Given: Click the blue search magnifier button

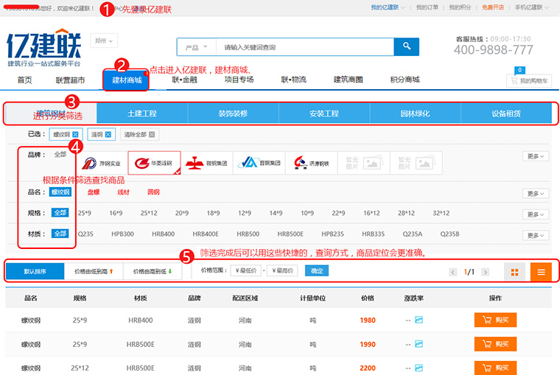Looking at the screenshot, I should point(406,47).
